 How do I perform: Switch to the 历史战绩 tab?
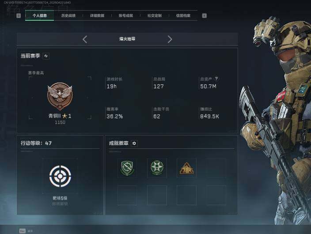[68, 15]
